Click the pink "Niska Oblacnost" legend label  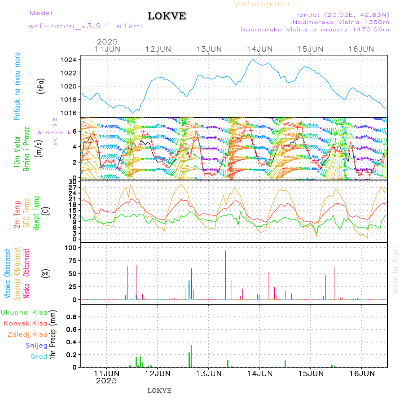[x=26, y=274]
